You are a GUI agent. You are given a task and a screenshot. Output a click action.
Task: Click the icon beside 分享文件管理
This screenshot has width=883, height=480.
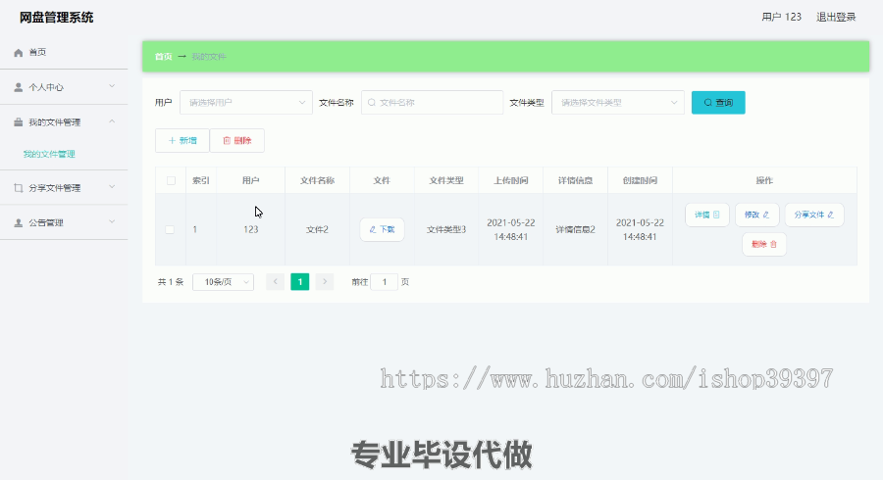click(x=18, y=188)
